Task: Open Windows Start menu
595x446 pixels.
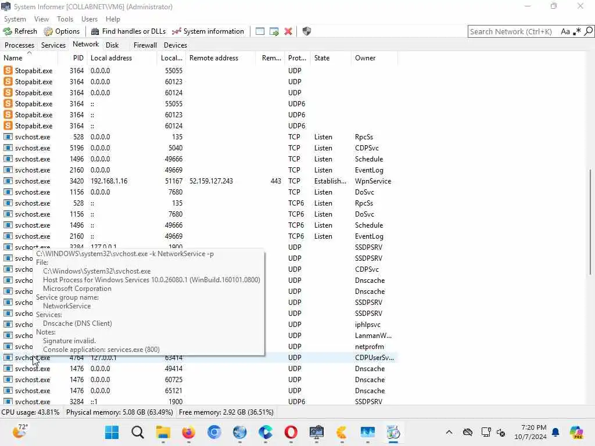Action: (x=112, y=432)
